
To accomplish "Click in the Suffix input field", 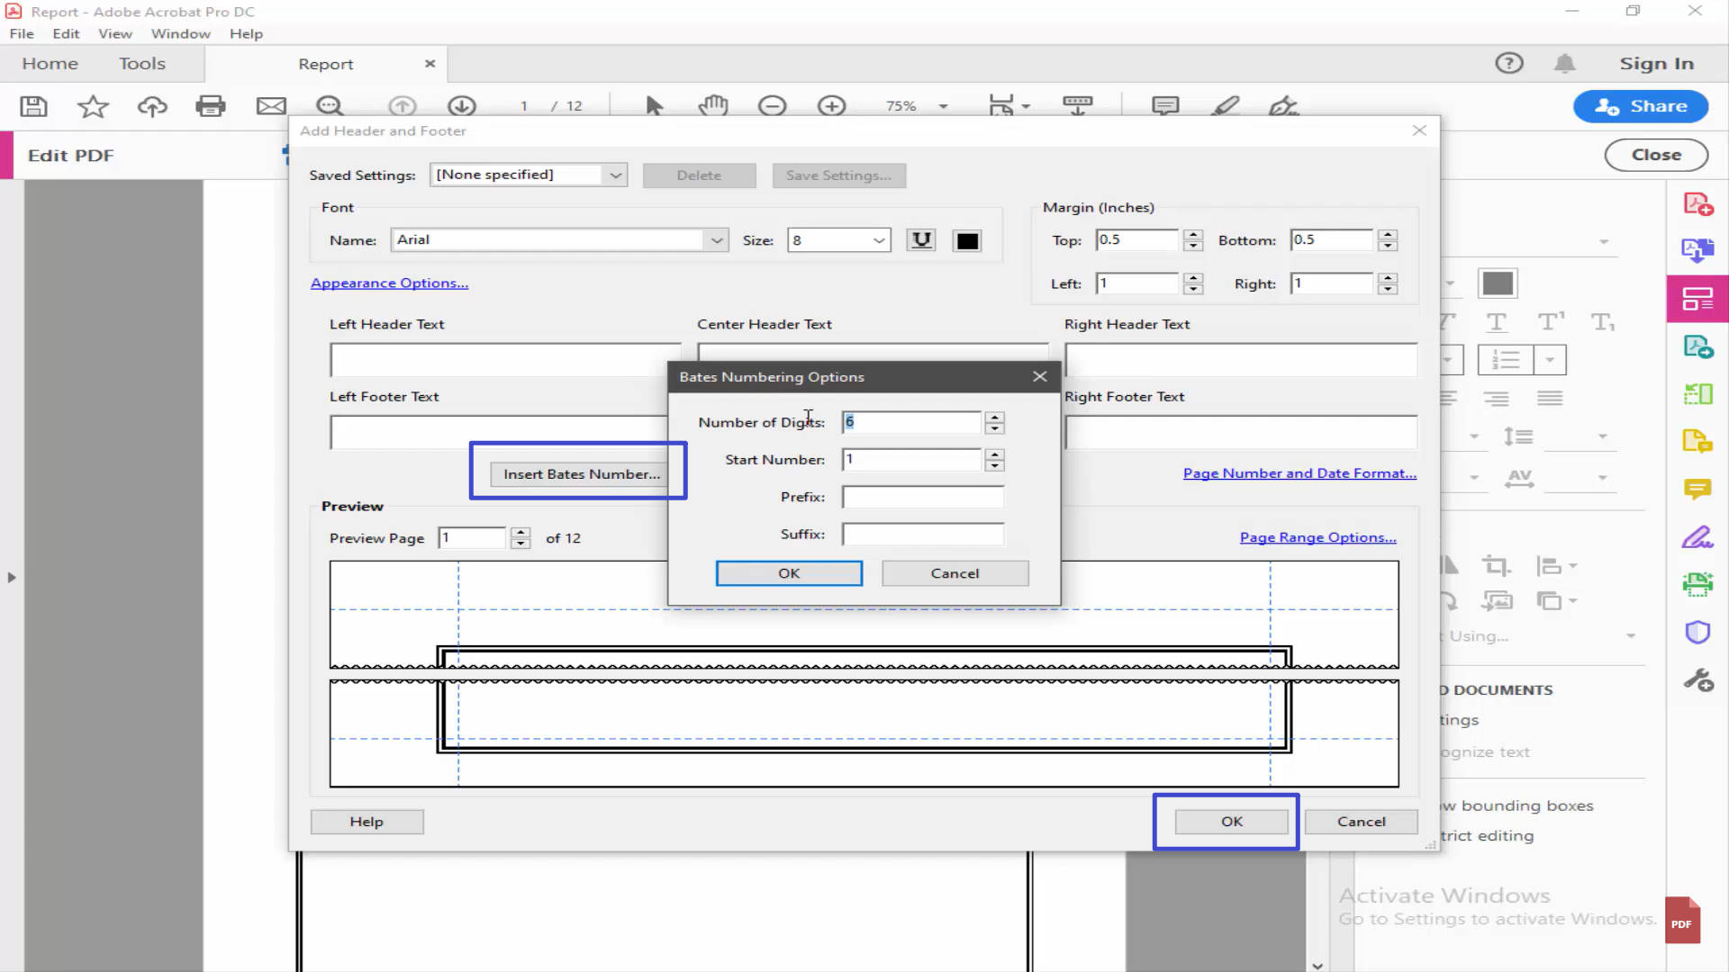I will tap(923, 534).
